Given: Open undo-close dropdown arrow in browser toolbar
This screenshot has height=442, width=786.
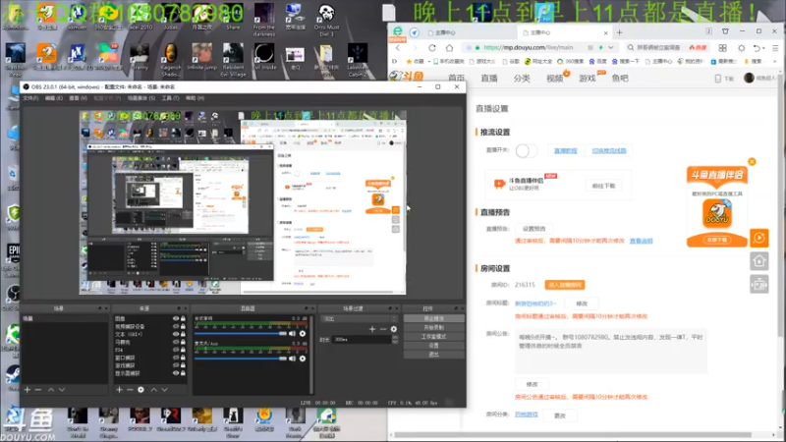Looking at the screenshot, I should click(764, 48).
